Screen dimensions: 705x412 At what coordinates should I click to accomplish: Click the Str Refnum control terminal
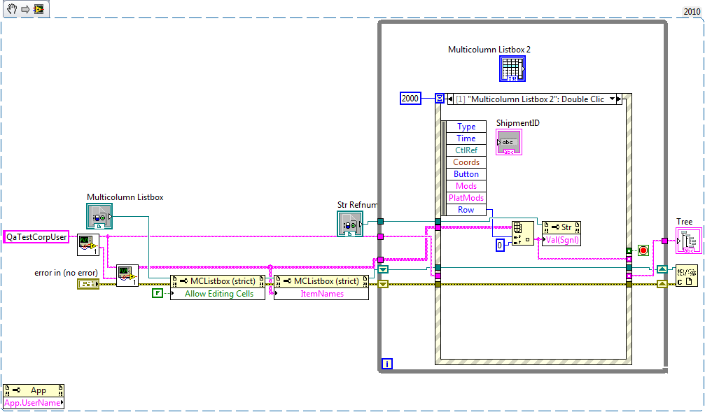[350, 224]
